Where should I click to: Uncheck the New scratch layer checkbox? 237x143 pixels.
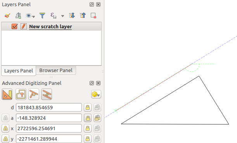[14, 26]
